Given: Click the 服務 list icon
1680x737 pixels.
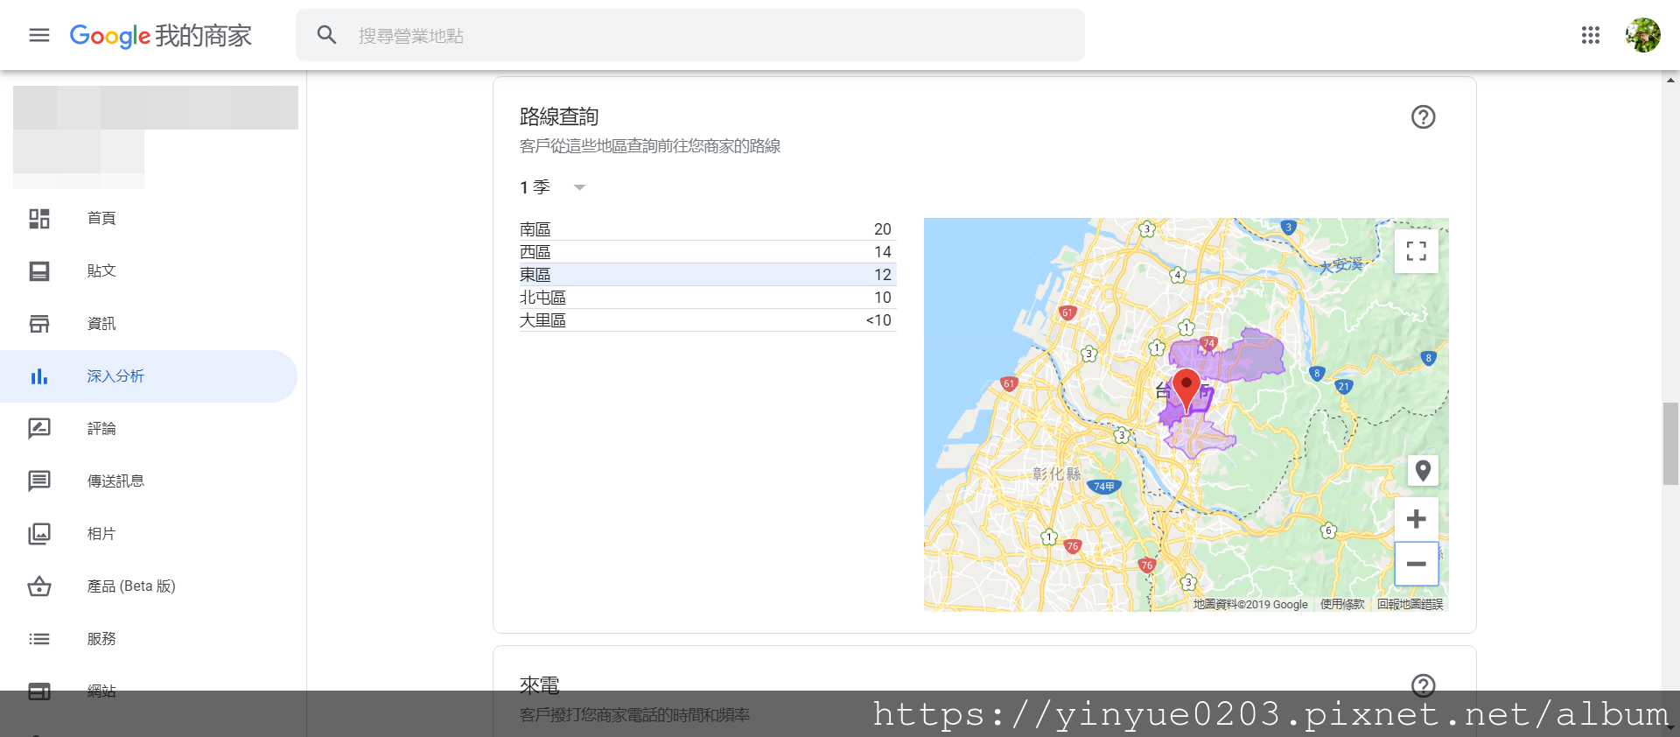Looking at the screenshot, I should coord(39,638).
